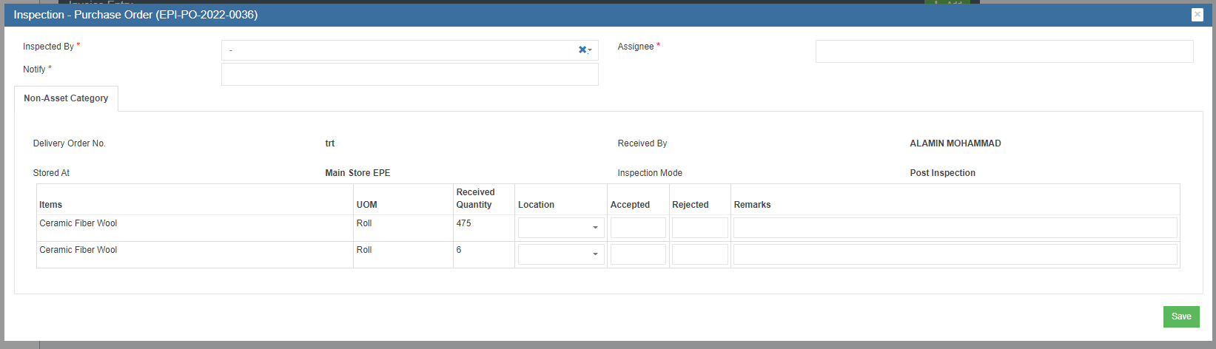Select the Ceramic Fiber Wool item with quantity 475
The image size is (1216, 349).
click(78, 223)
